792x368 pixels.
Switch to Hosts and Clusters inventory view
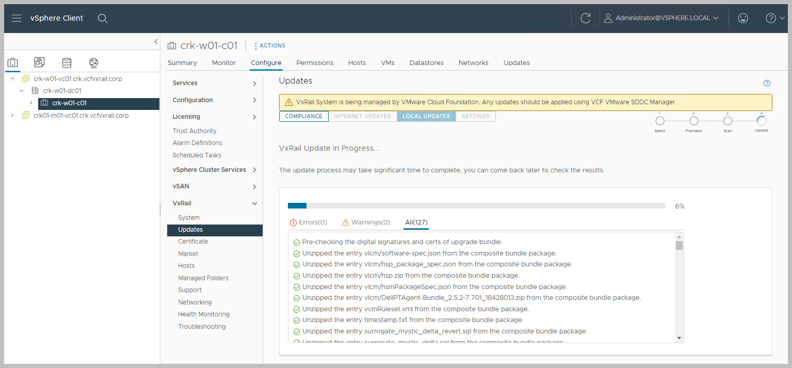pos(13,63)
